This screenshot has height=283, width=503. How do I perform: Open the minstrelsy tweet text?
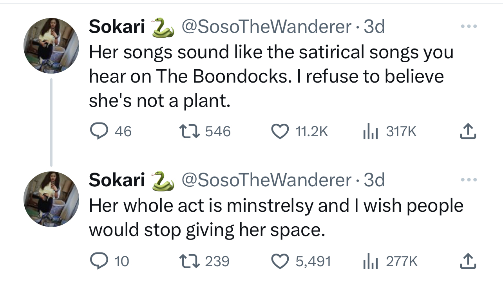276,218
